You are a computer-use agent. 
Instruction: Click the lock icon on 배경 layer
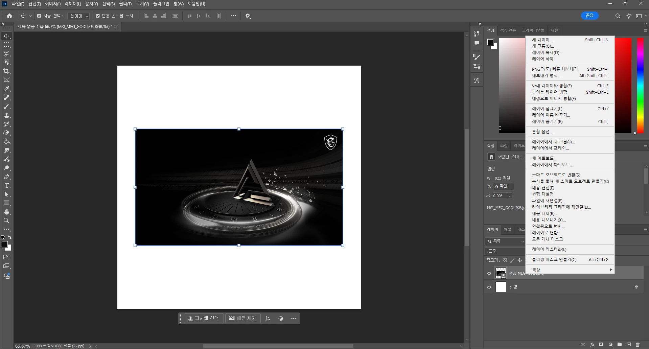[636, 287]
